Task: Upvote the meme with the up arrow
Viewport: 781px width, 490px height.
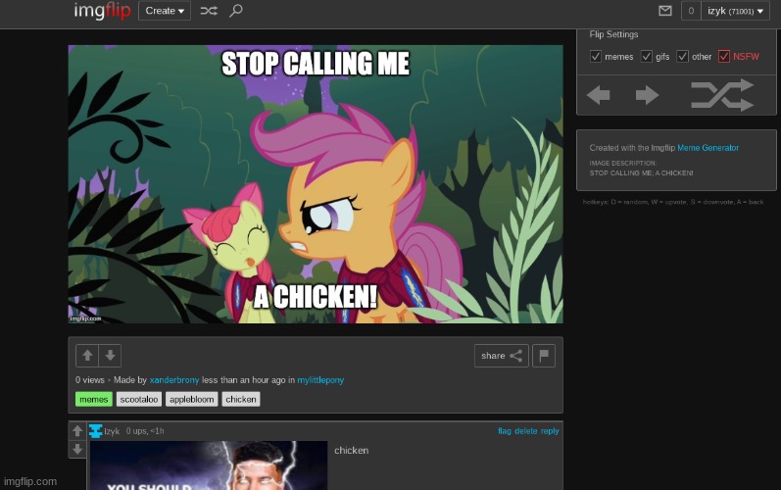Action: point(87,356)
